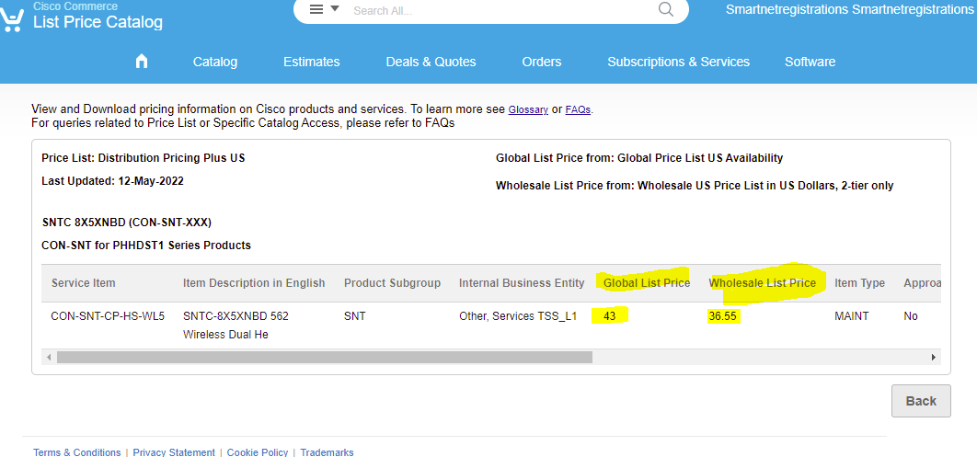Click the Item Type column header
The image size is (977, 457).
(860, 282)
